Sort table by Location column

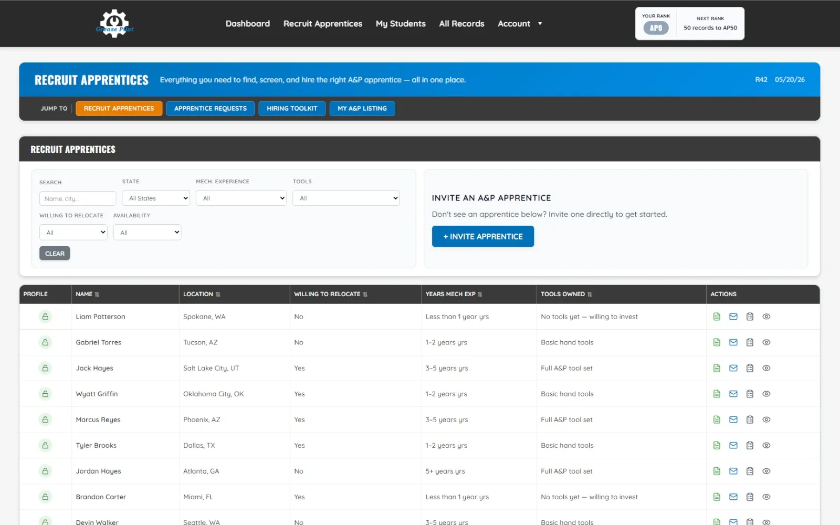point(202,294)
